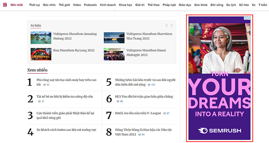This screenshot has width=269, height=143.
Task: Read article Cựu thành viên giáo phái Nhật Bản
Action: (x=65, y=115)
